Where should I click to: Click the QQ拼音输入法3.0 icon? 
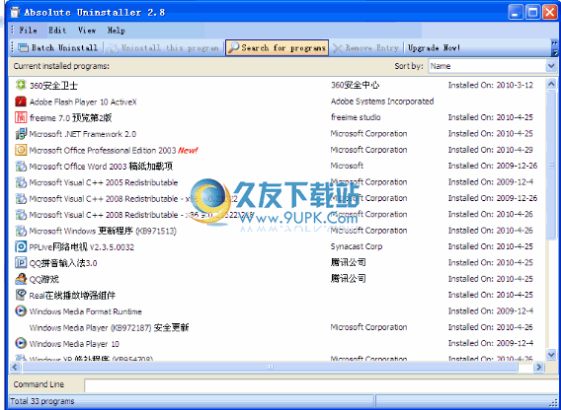[x=21, y=263]
